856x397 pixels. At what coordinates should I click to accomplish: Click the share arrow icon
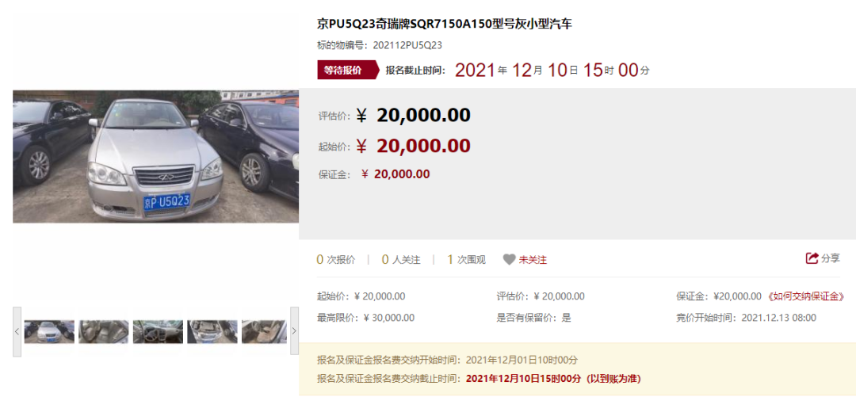[x=812, y=258]
